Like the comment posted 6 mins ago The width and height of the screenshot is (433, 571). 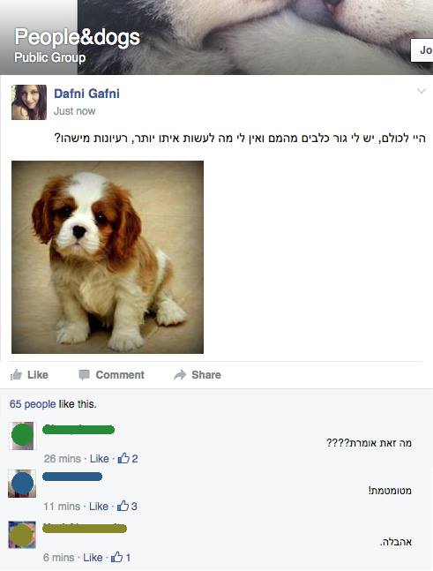(93, 558)
